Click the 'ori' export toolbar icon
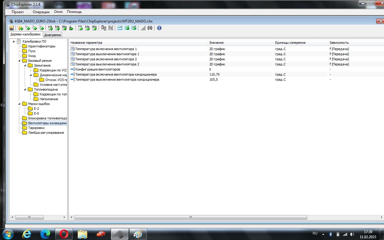 click(50, 28)
